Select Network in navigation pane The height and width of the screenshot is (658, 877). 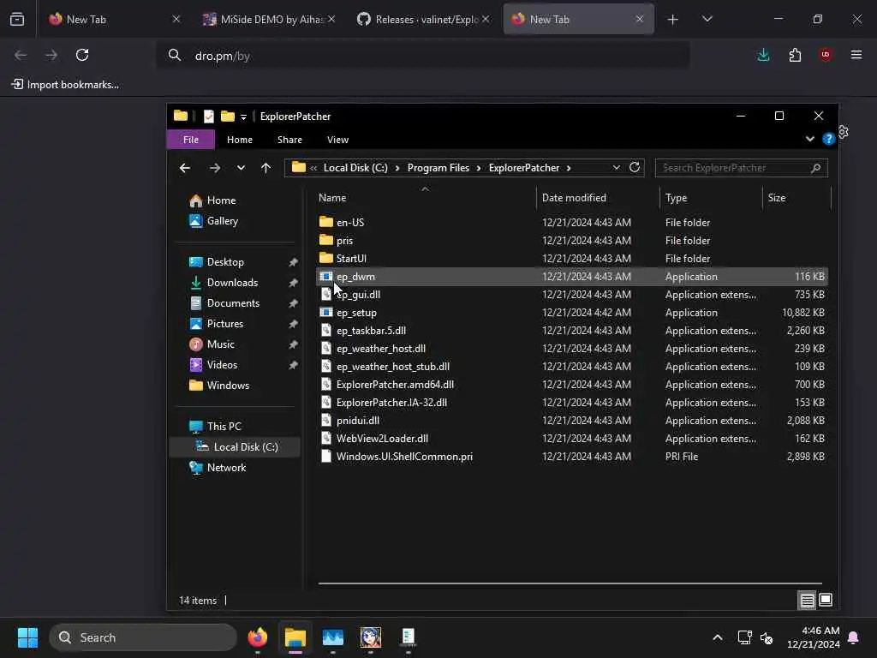click(226, 468)
